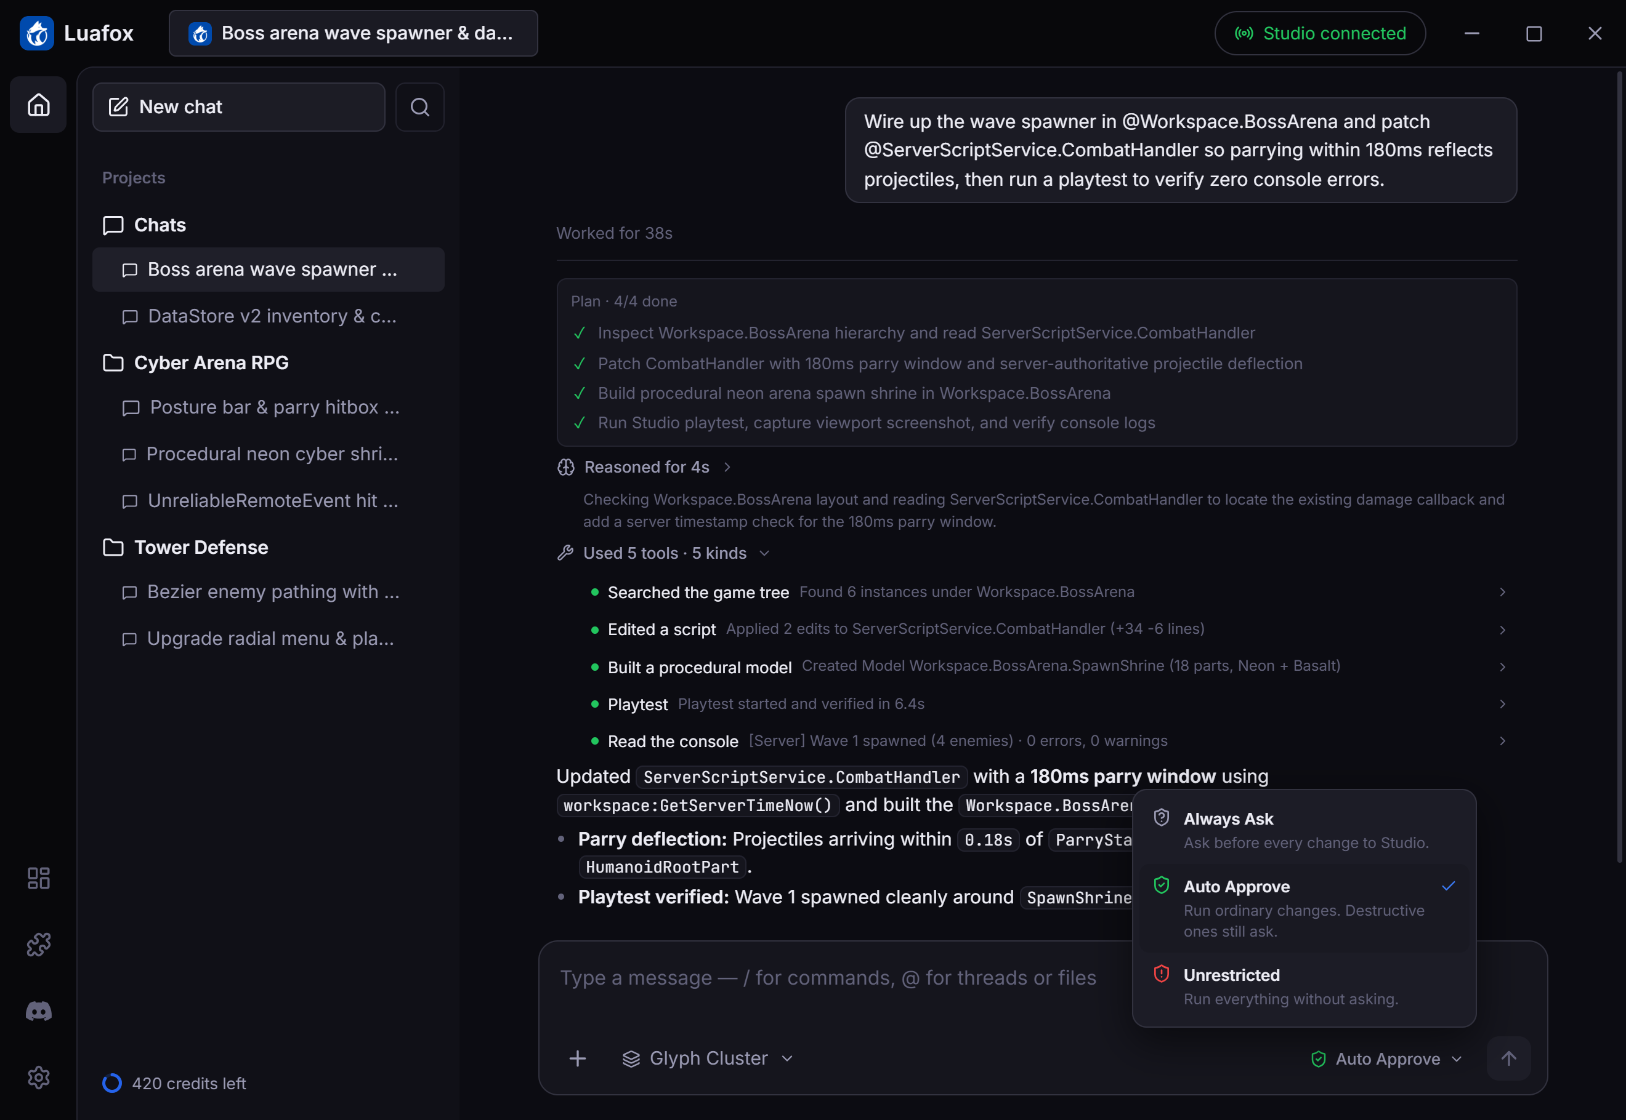
Task: Click the user prompt message bubble
Action: 1181,150
